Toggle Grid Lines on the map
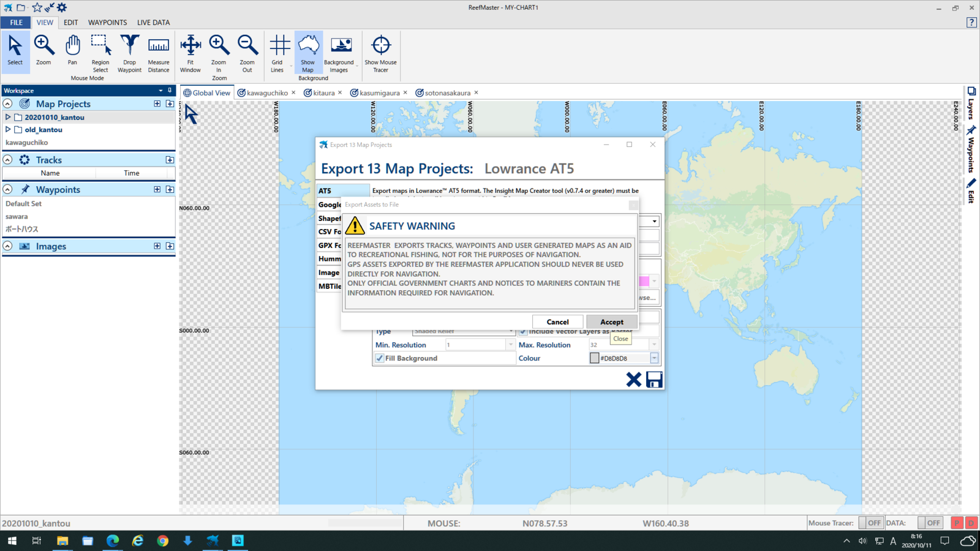 tap(279, 54)
